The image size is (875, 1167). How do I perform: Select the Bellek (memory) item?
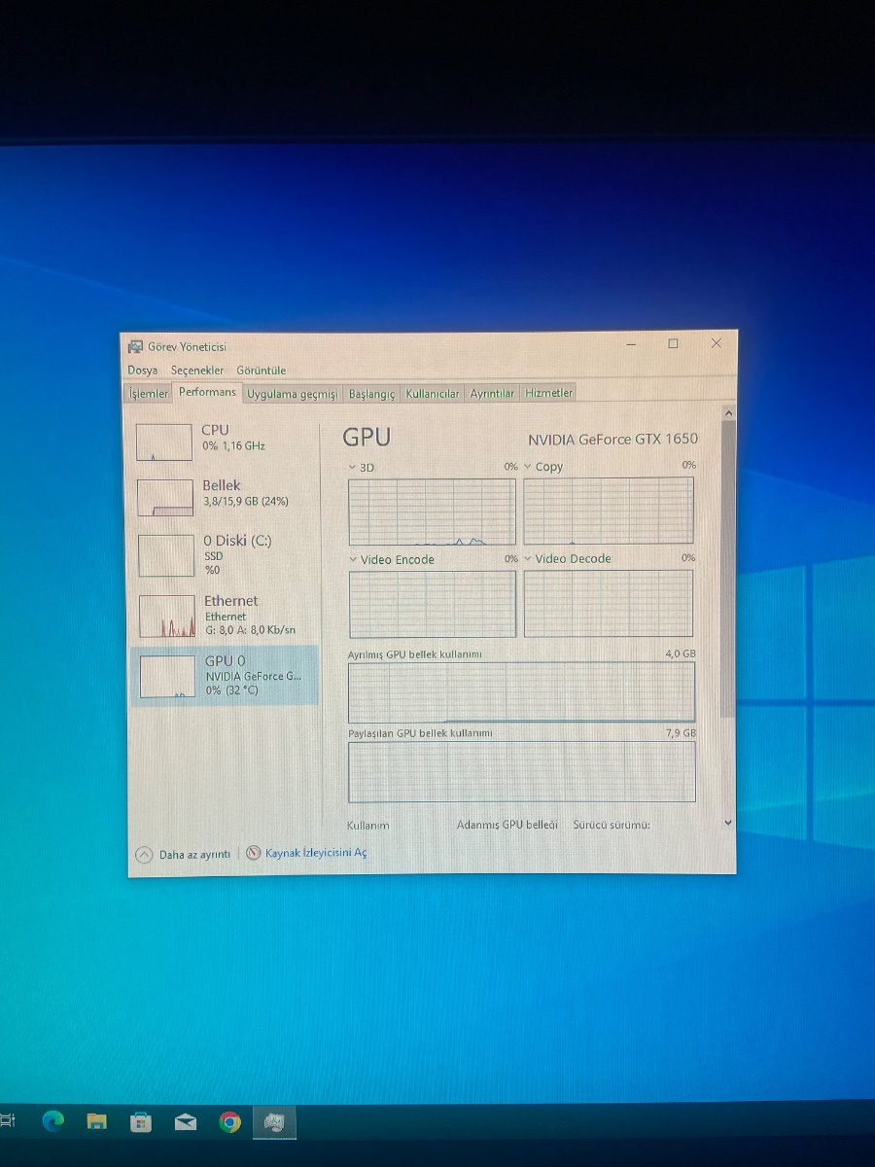(225, 496)
